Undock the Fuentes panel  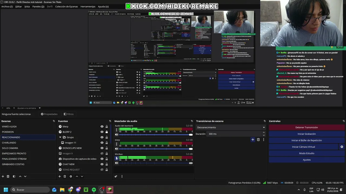(110, 121)
